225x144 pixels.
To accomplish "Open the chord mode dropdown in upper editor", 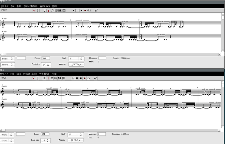I will click(7, 65).
